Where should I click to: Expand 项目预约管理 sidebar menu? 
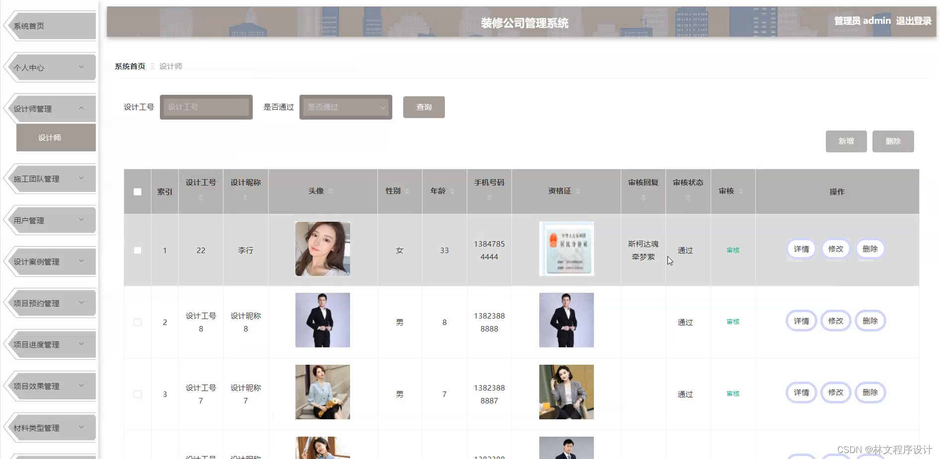[51, 303]
